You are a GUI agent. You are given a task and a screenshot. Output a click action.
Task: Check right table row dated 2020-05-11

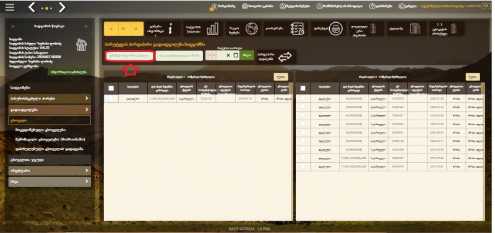(303, 141)
